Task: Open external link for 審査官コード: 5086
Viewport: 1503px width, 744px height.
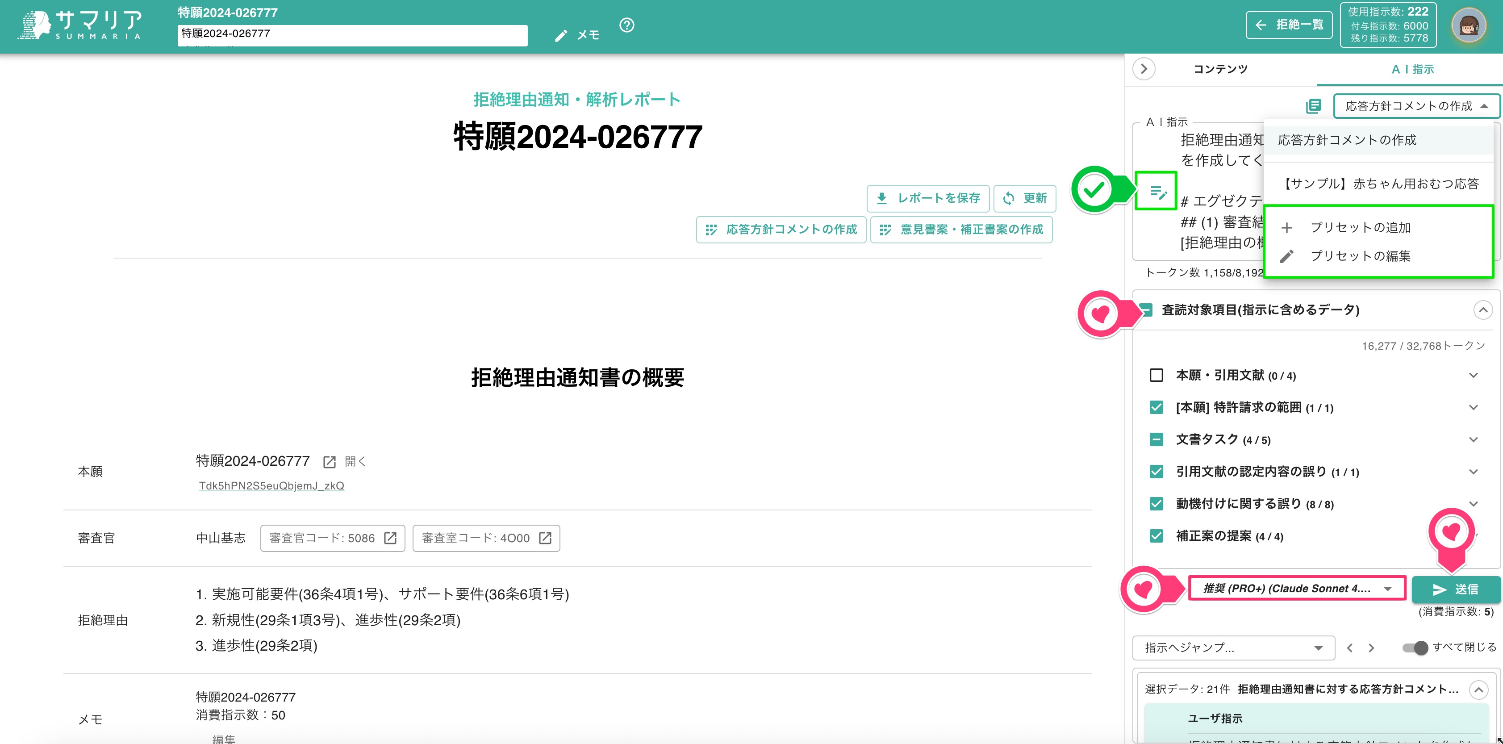Action: click(x=390, y=538)
